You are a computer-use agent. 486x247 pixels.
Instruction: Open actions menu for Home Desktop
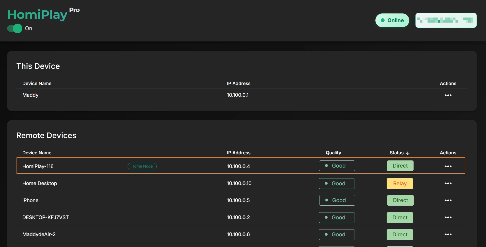448,183
